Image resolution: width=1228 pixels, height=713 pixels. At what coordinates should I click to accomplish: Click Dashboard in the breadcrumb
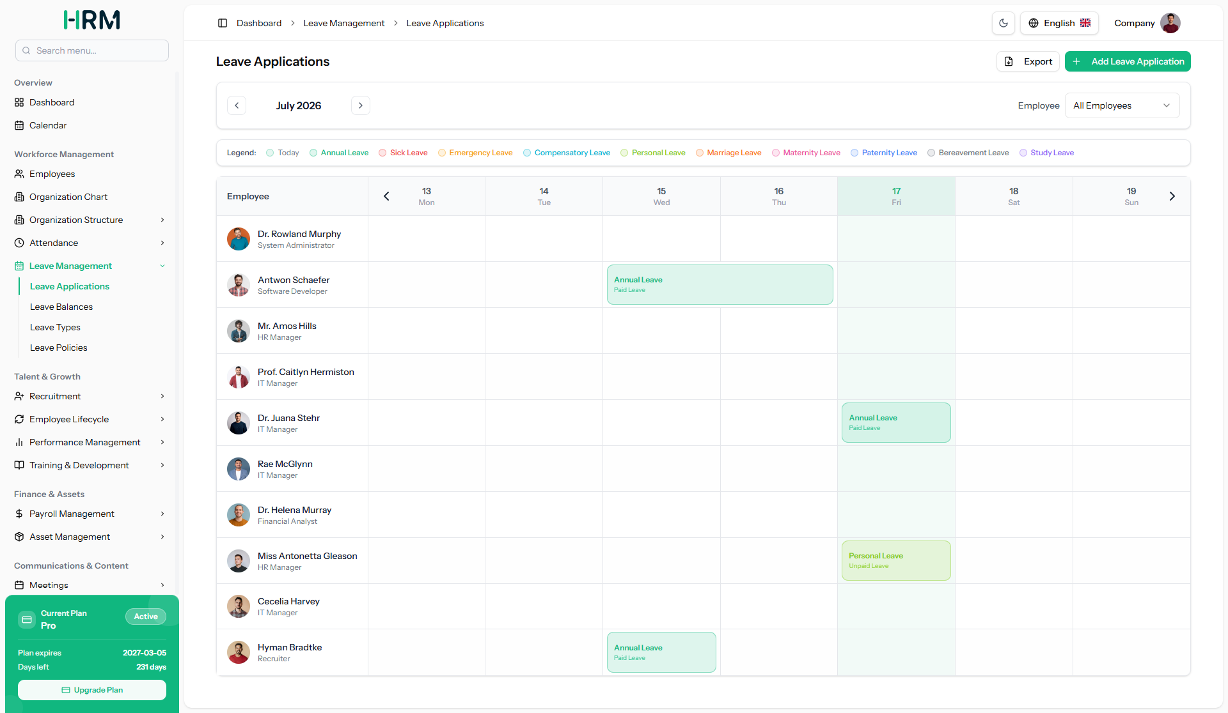pyautogui.click(x=259, y=23)
